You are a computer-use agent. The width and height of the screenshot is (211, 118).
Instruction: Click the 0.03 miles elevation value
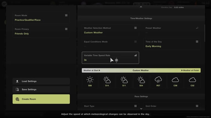pyautogui.click(x=179, y=7)
